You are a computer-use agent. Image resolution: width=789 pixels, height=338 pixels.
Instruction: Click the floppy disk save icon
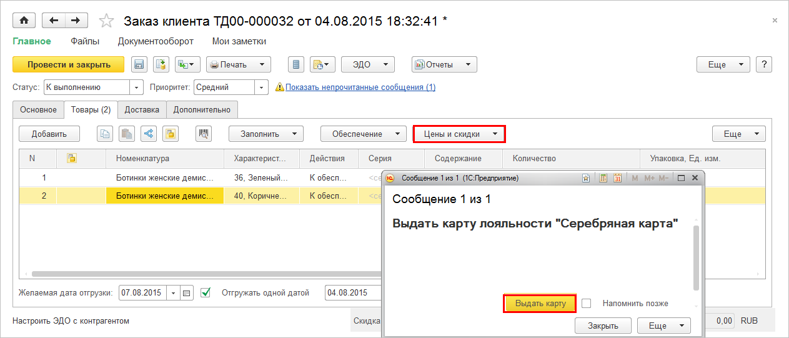pos(139,64)
